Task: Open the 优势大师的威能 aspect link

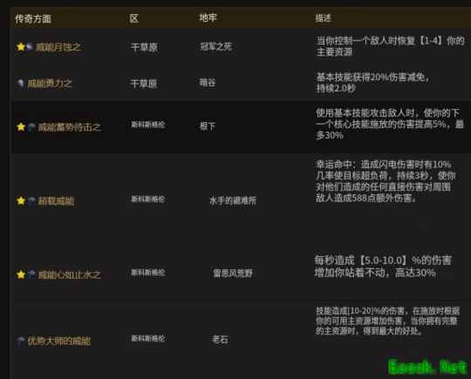Action: click(59, 342)
